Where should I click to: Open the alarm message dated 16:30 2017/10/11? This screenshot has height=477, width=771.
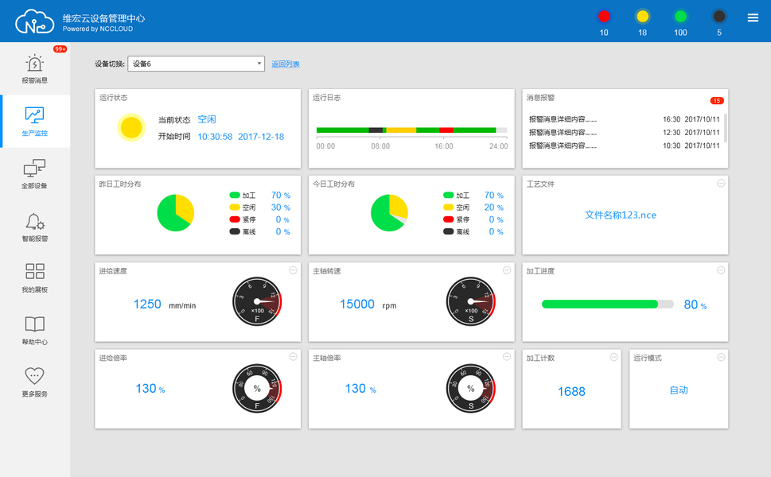624,119
